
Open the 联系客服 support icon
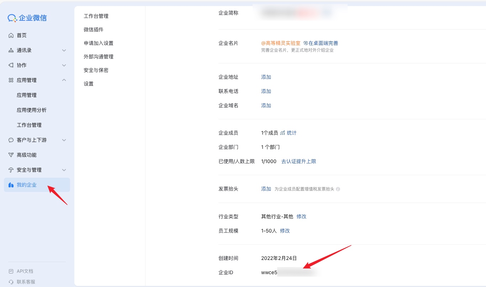[12, 282]
